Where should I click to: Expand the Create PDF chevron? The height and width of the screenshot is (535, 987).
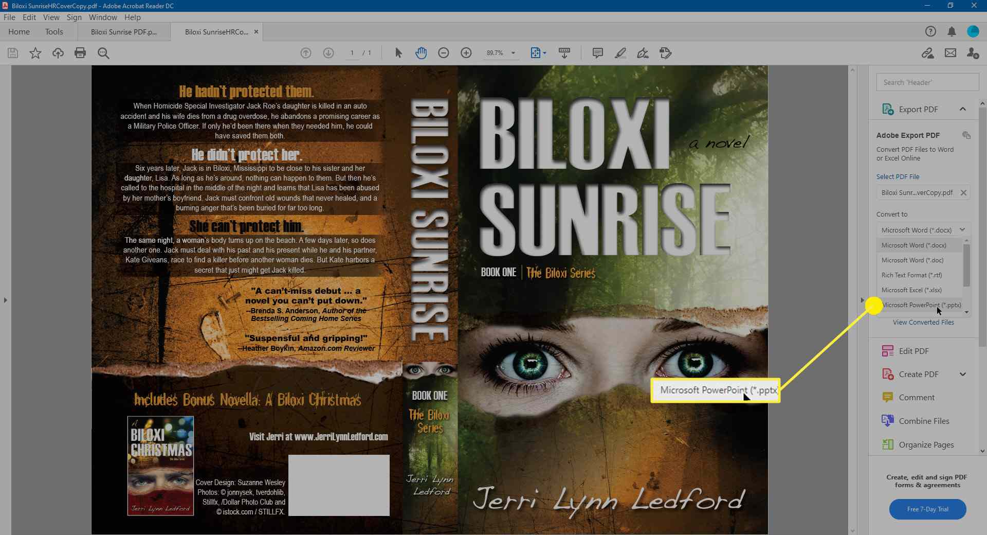(963, 374)
